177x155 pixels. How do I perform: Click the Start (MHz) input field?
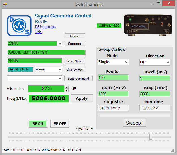(x=113, y=94)
